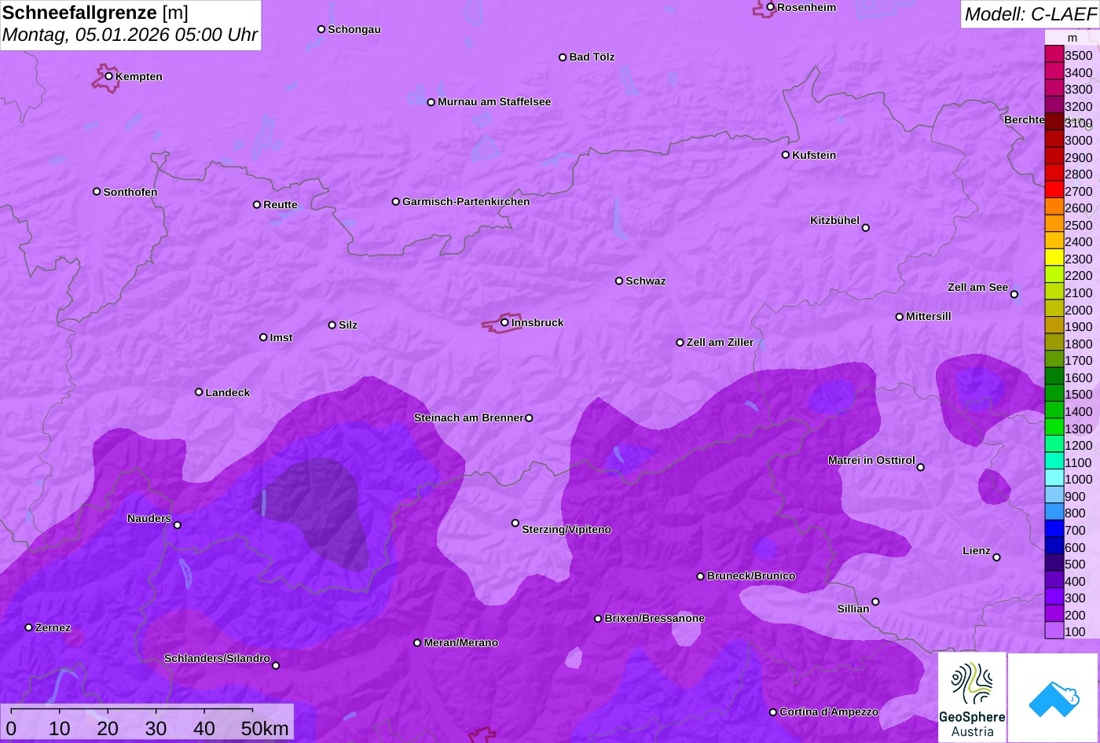Click the Innsbruck city marker dot
Image resolution: width=1100 pixels, height=743 pixels.
504,322
